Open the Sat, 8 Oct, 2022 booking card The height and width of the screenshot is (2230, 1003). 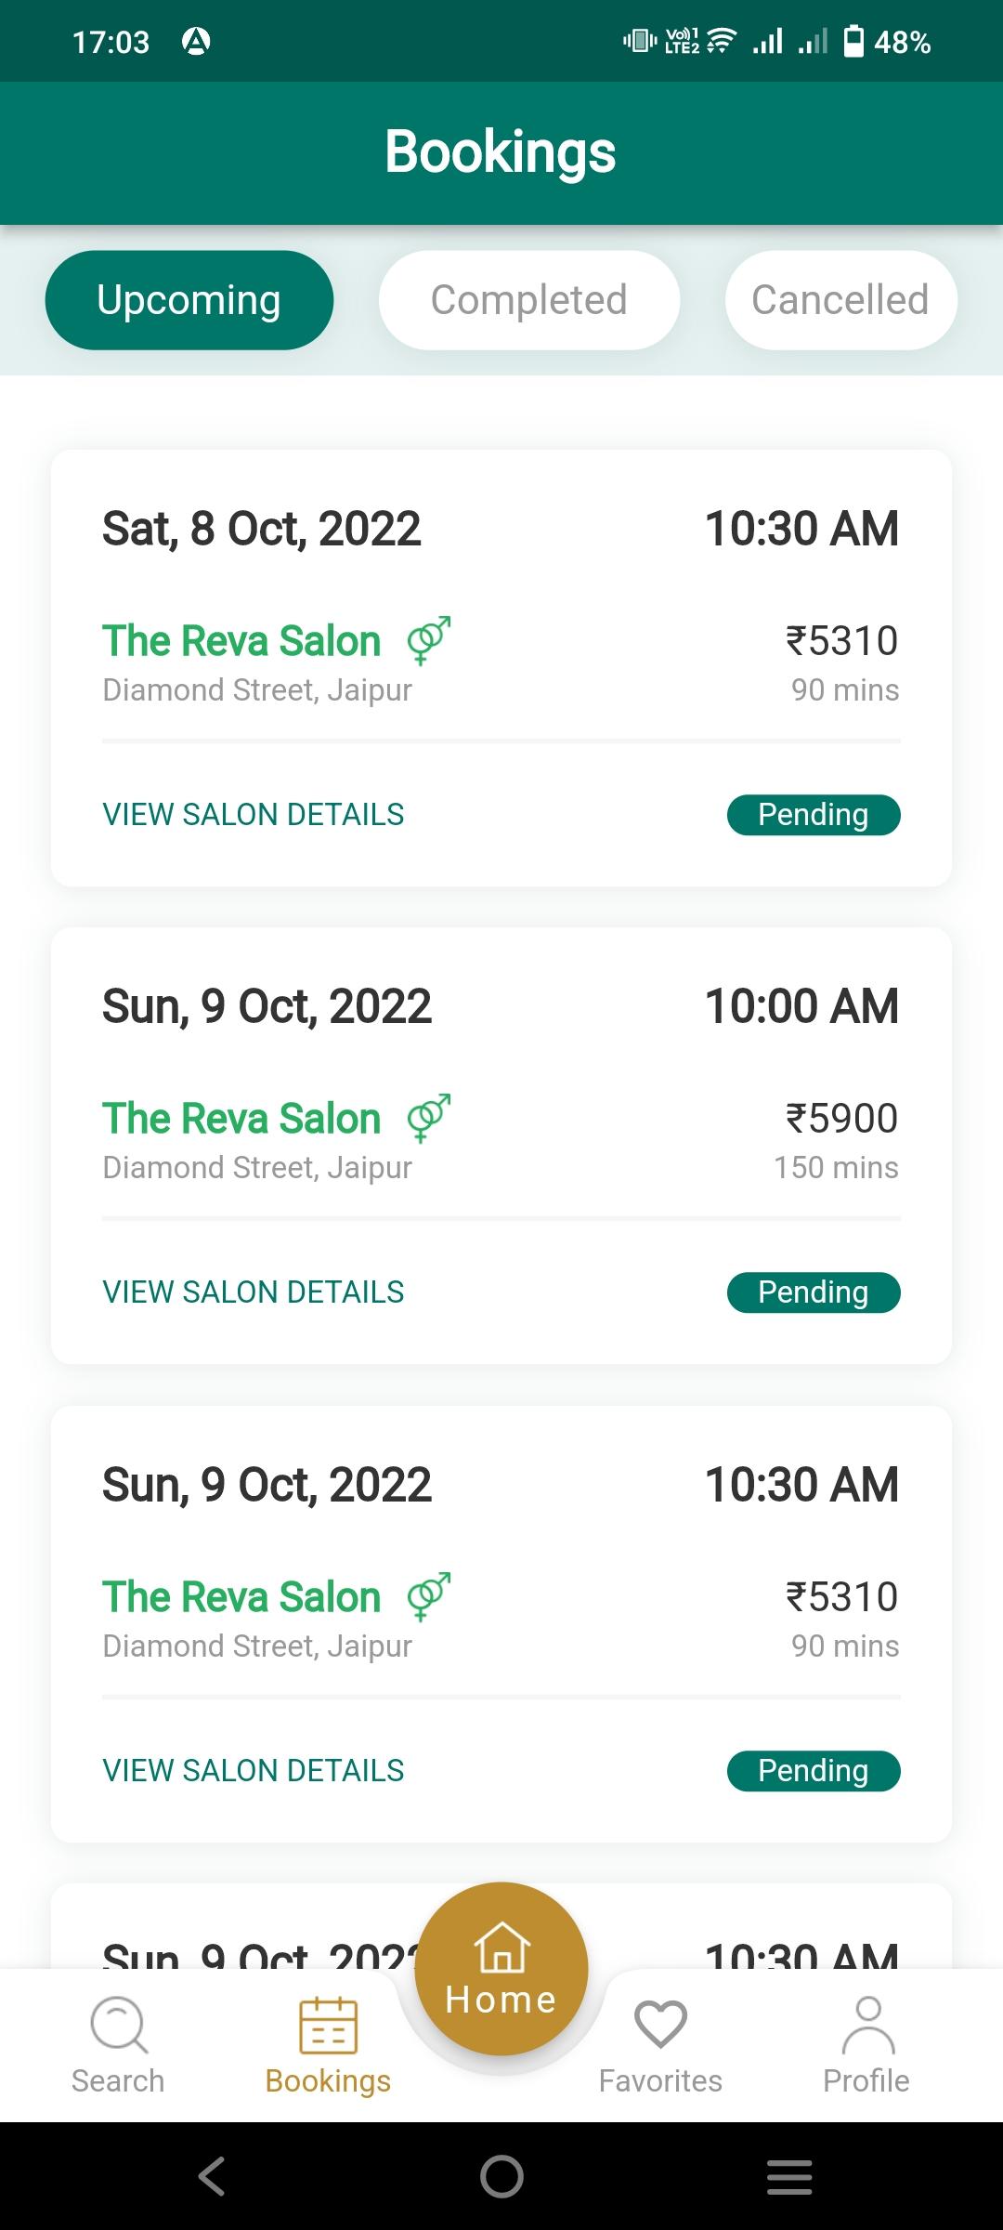tap(501, 668)
